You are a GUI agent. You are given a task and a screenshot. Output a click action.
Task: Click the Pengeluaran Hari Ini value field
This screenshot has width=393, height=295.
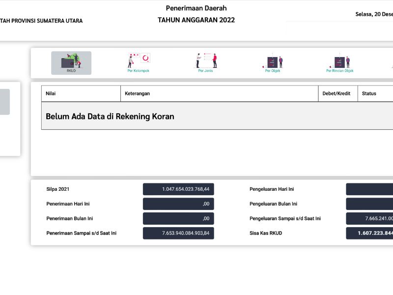[x=369, y=189]
